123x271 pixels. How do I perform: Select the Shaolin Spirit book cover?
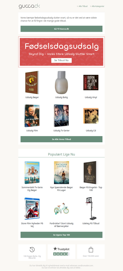pyautogui.click(x=91, y=172)
